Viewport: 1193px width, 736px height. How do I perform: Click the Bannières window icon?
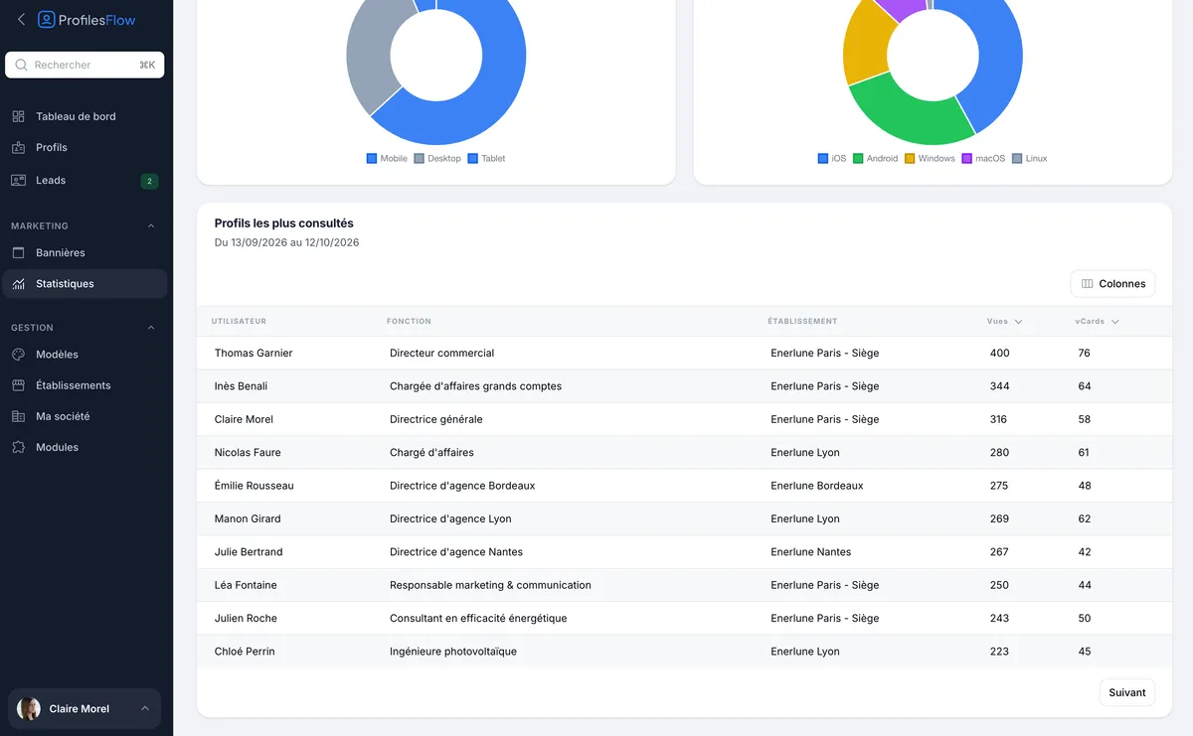pos(18,252)
